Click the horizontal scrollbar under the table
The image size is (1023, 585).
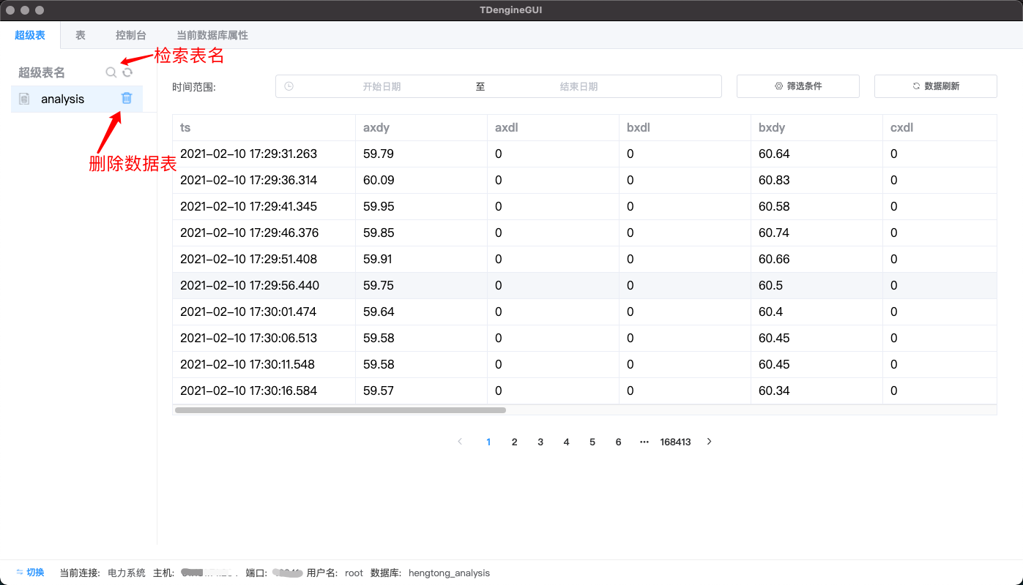(x=341, y=410)
